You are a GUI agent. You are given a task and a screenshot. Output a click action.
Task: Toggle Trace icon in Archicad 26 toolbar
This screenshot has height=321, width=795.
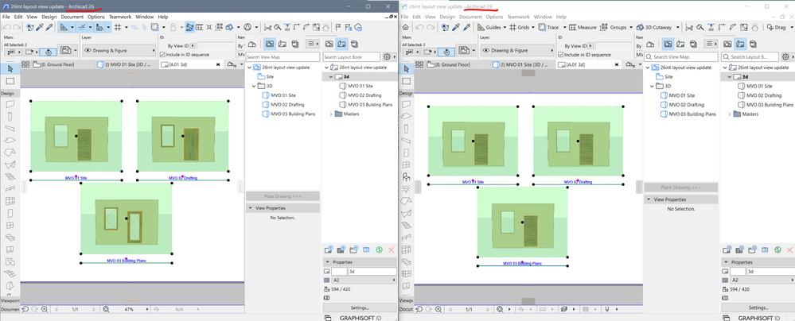[x=154, y=27]
